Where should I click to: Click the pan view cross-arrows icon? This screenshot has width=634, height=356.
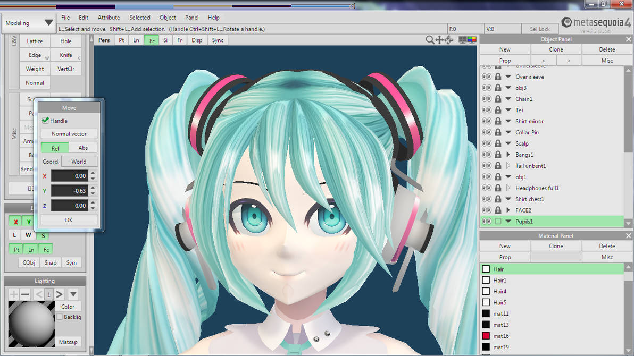(439, 40)
